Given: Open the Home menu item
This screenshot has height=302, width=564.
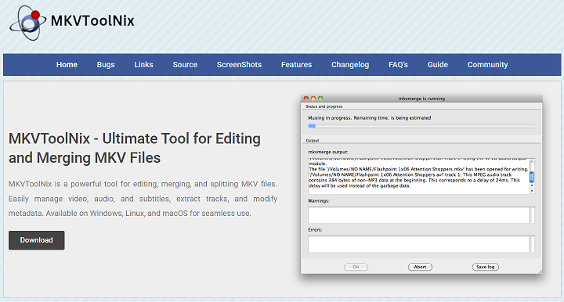Looking at the screenshot, I should pyautogui.click(x=67, y=65).
